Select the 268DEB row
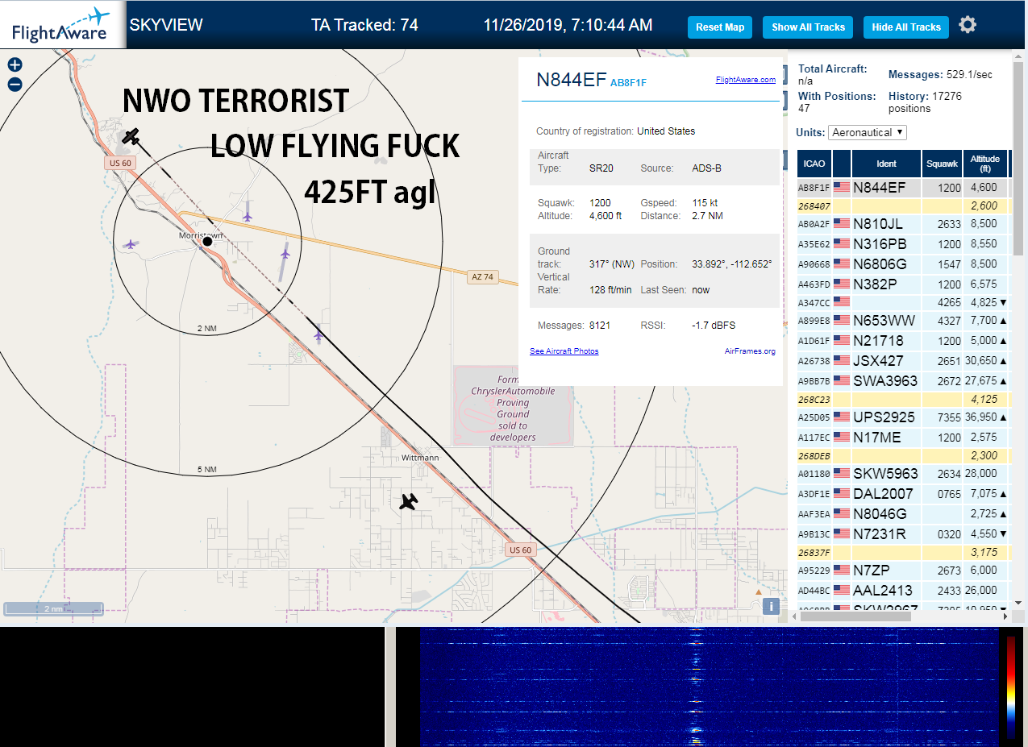This screenshot has height=747, width=1028. coord(903,455)
